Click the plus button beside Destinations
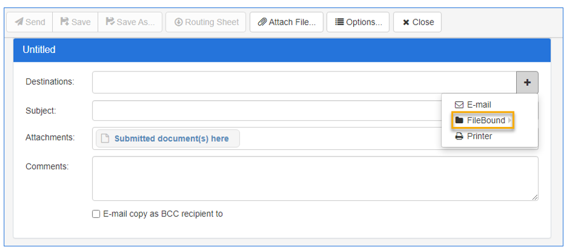Screen dimensions: 569x252 click(527, 82)
